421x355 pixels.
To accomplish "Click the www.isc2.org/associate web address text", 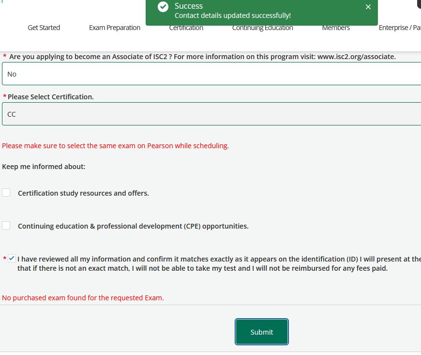I will click(356, 57).
